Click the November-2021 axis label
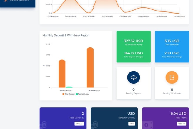Image resolution: width=193 pixels, height=129 pixels. [66, 90]
